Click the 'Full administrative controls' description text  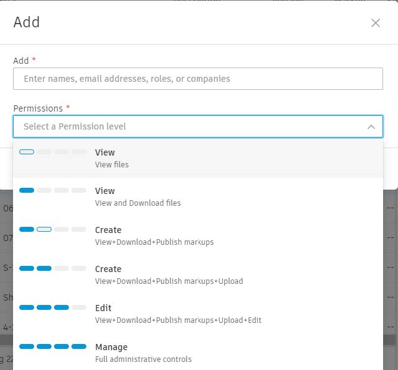point(143,359)
